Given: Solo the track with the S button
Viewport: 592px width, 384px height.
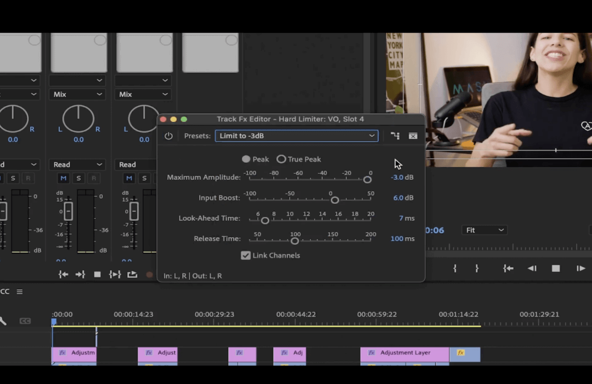Looking at the screenshot, I should pyautogui.click(x=78, y=178).
